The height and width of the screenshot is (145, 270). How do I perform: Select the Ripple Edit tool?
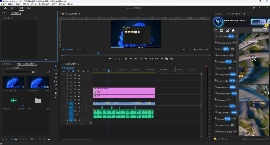[56, 74]
